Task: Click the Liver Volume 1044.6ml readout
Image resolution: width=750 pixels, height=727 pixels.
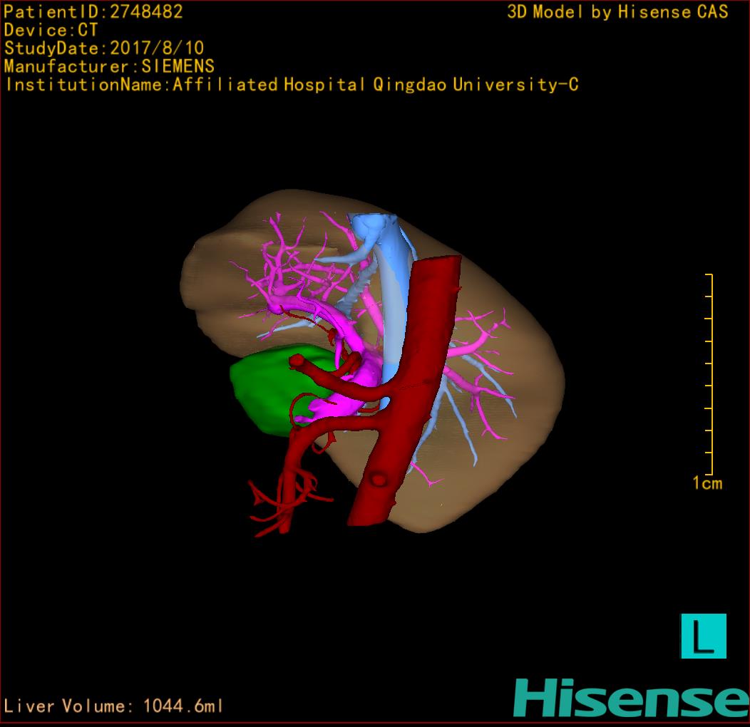Action: point(114,706)
